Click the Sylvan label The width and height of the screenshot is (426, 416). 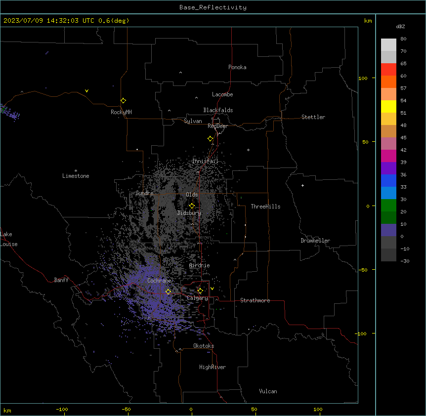pyautogui.click(x=193, y=121)
